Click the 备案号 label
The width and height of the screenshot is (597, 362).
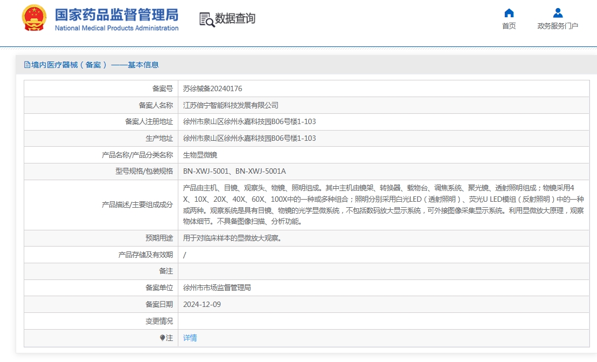coord(163,89)
